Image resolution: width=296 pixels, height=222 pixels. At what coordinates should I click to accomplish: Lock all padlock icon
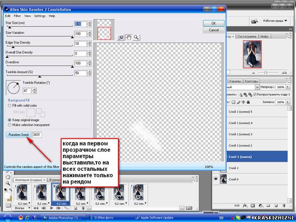(x=248, y=102)
